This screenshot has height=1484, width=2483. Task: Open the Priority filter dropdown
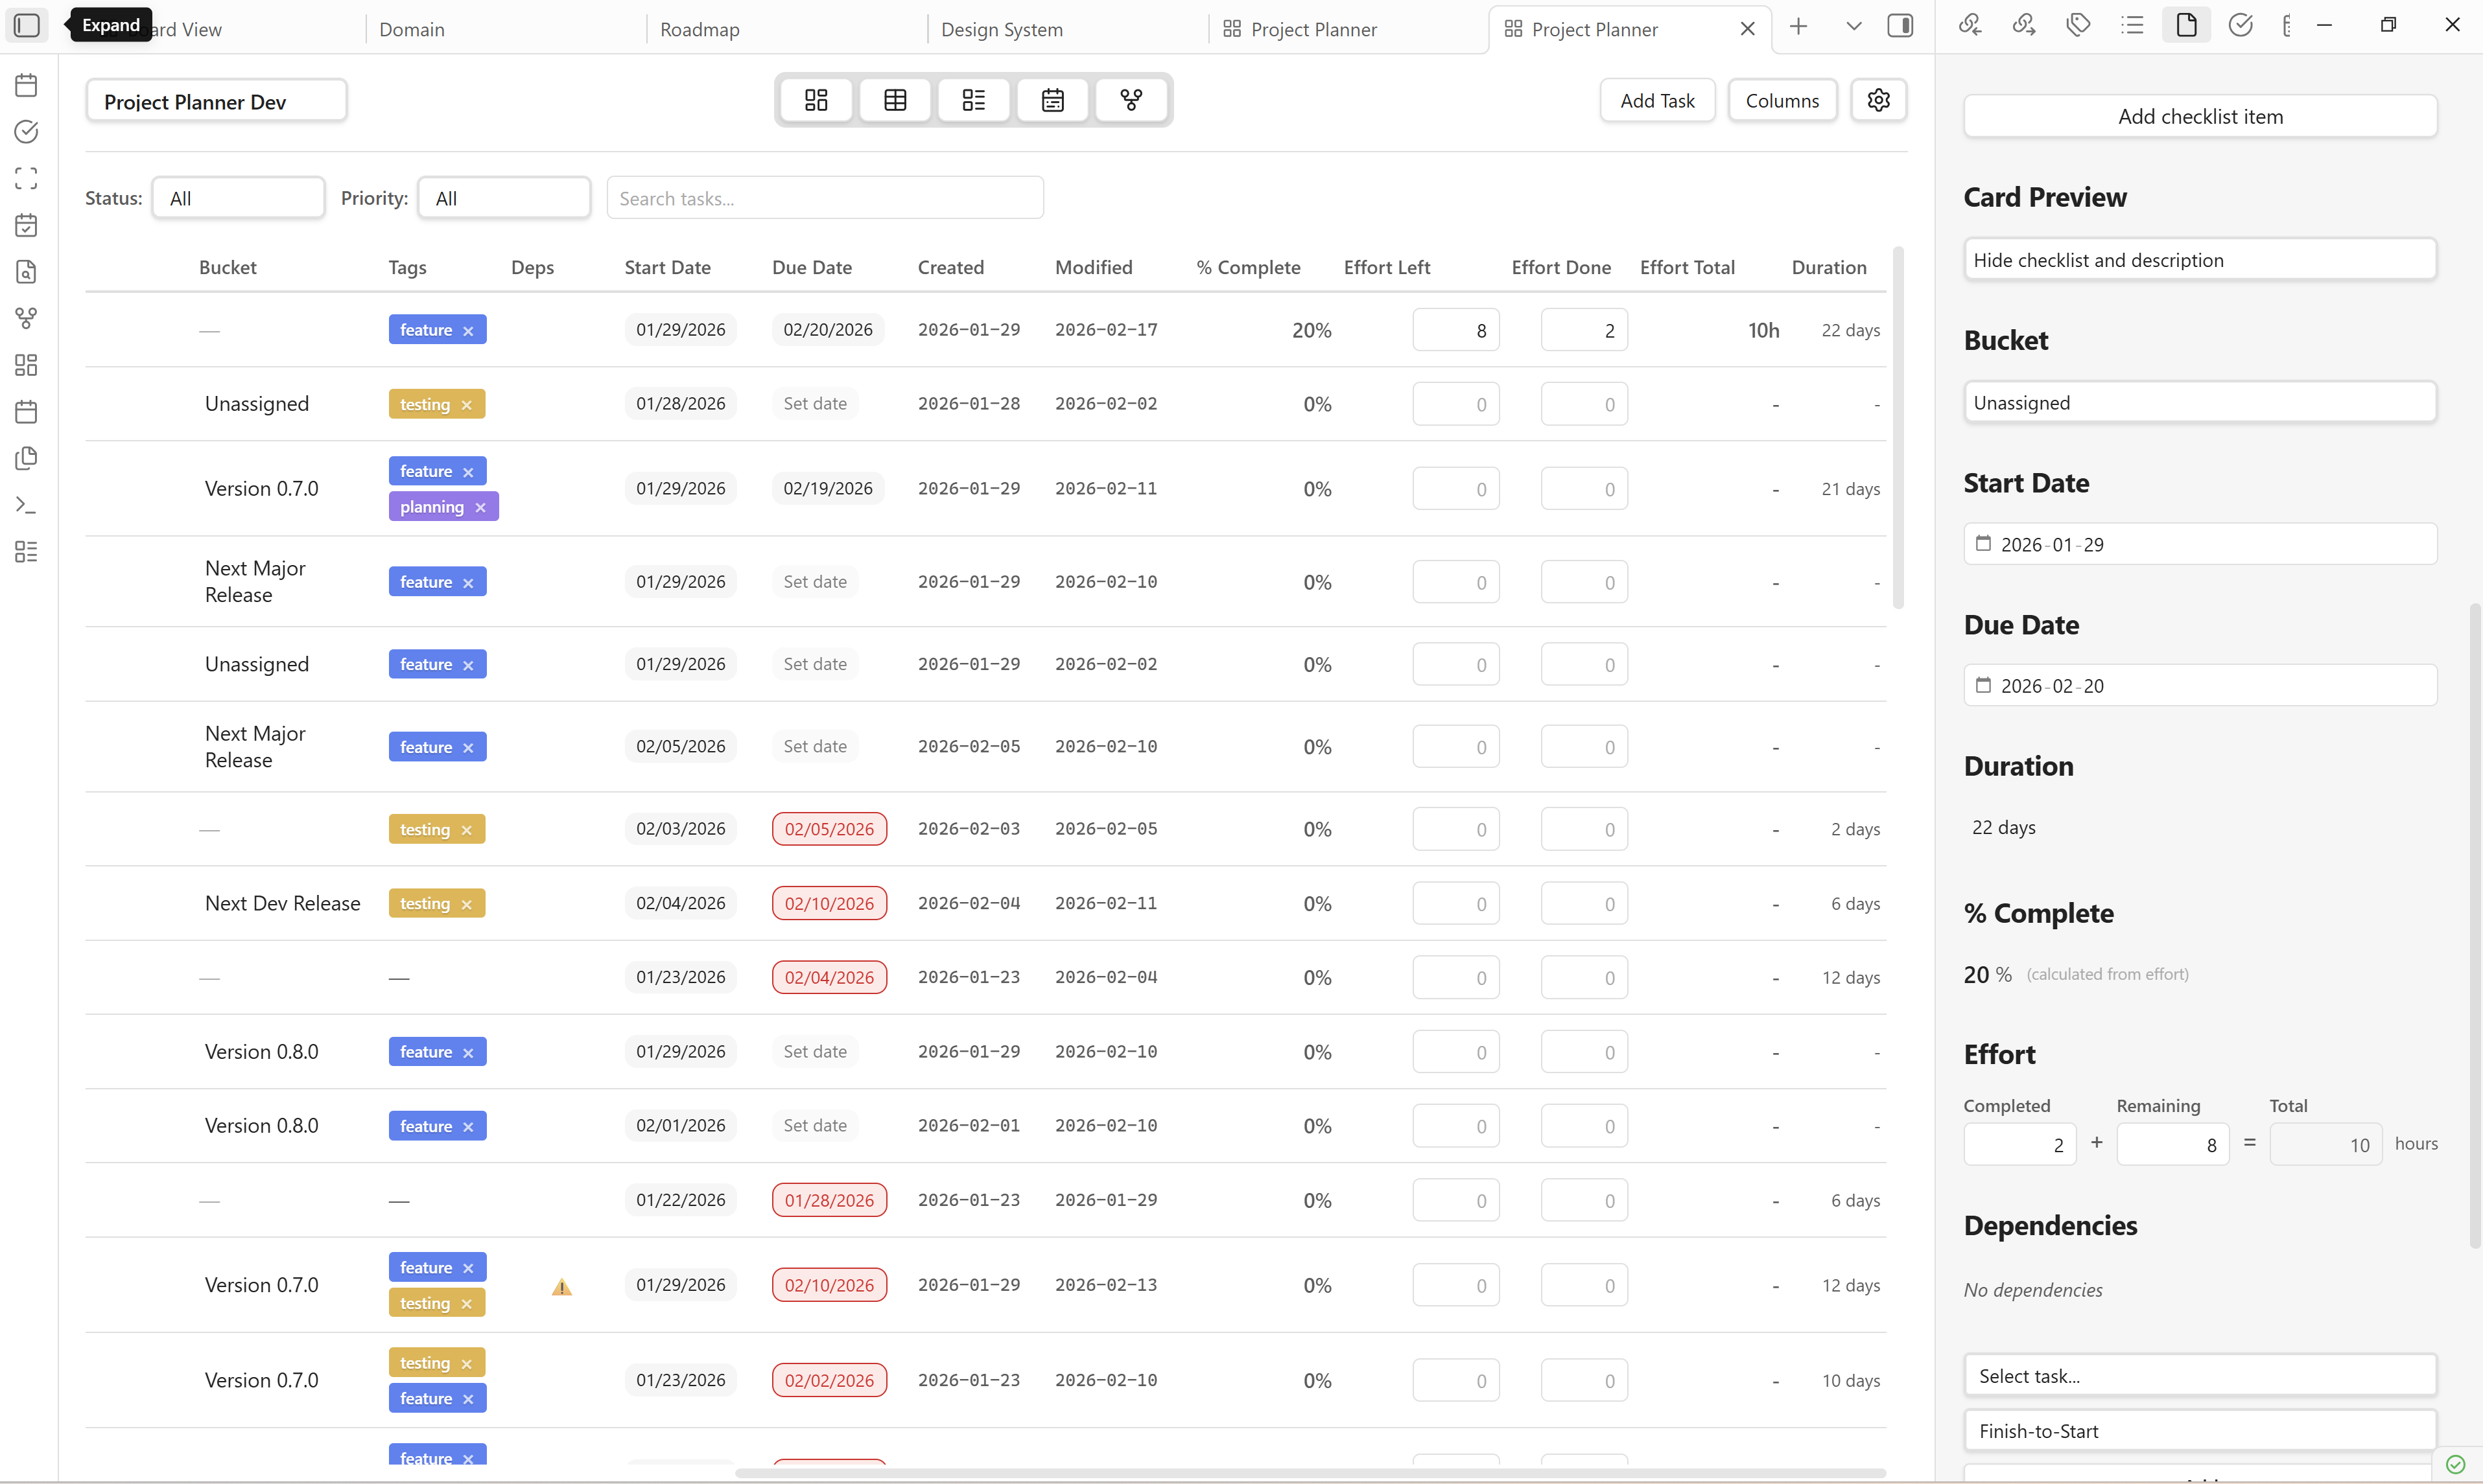tap(504, 197)
